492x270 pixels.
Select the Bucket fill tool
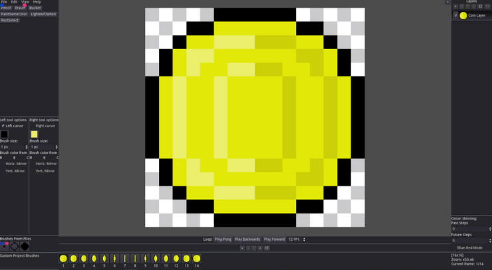pos(35,8)
